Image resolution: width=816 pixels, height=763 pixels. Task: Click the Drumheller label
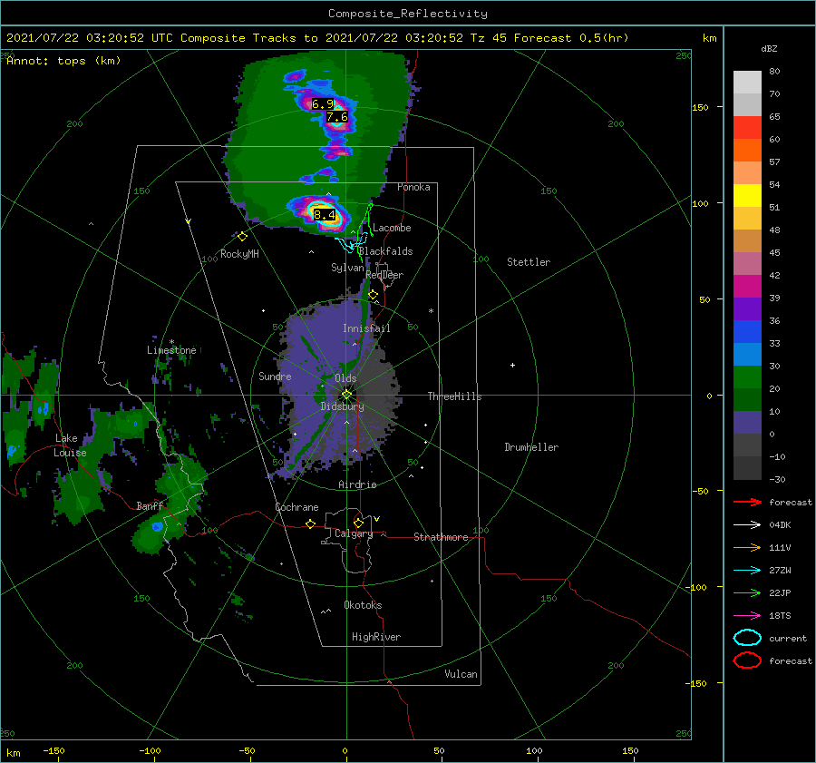coord(531,447)
